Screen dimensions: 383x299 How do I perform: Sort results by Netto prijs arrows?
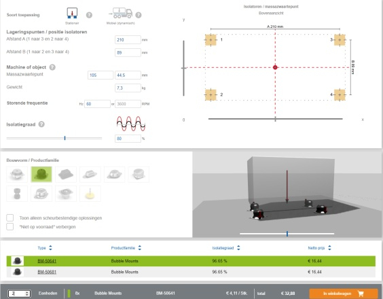329,247
